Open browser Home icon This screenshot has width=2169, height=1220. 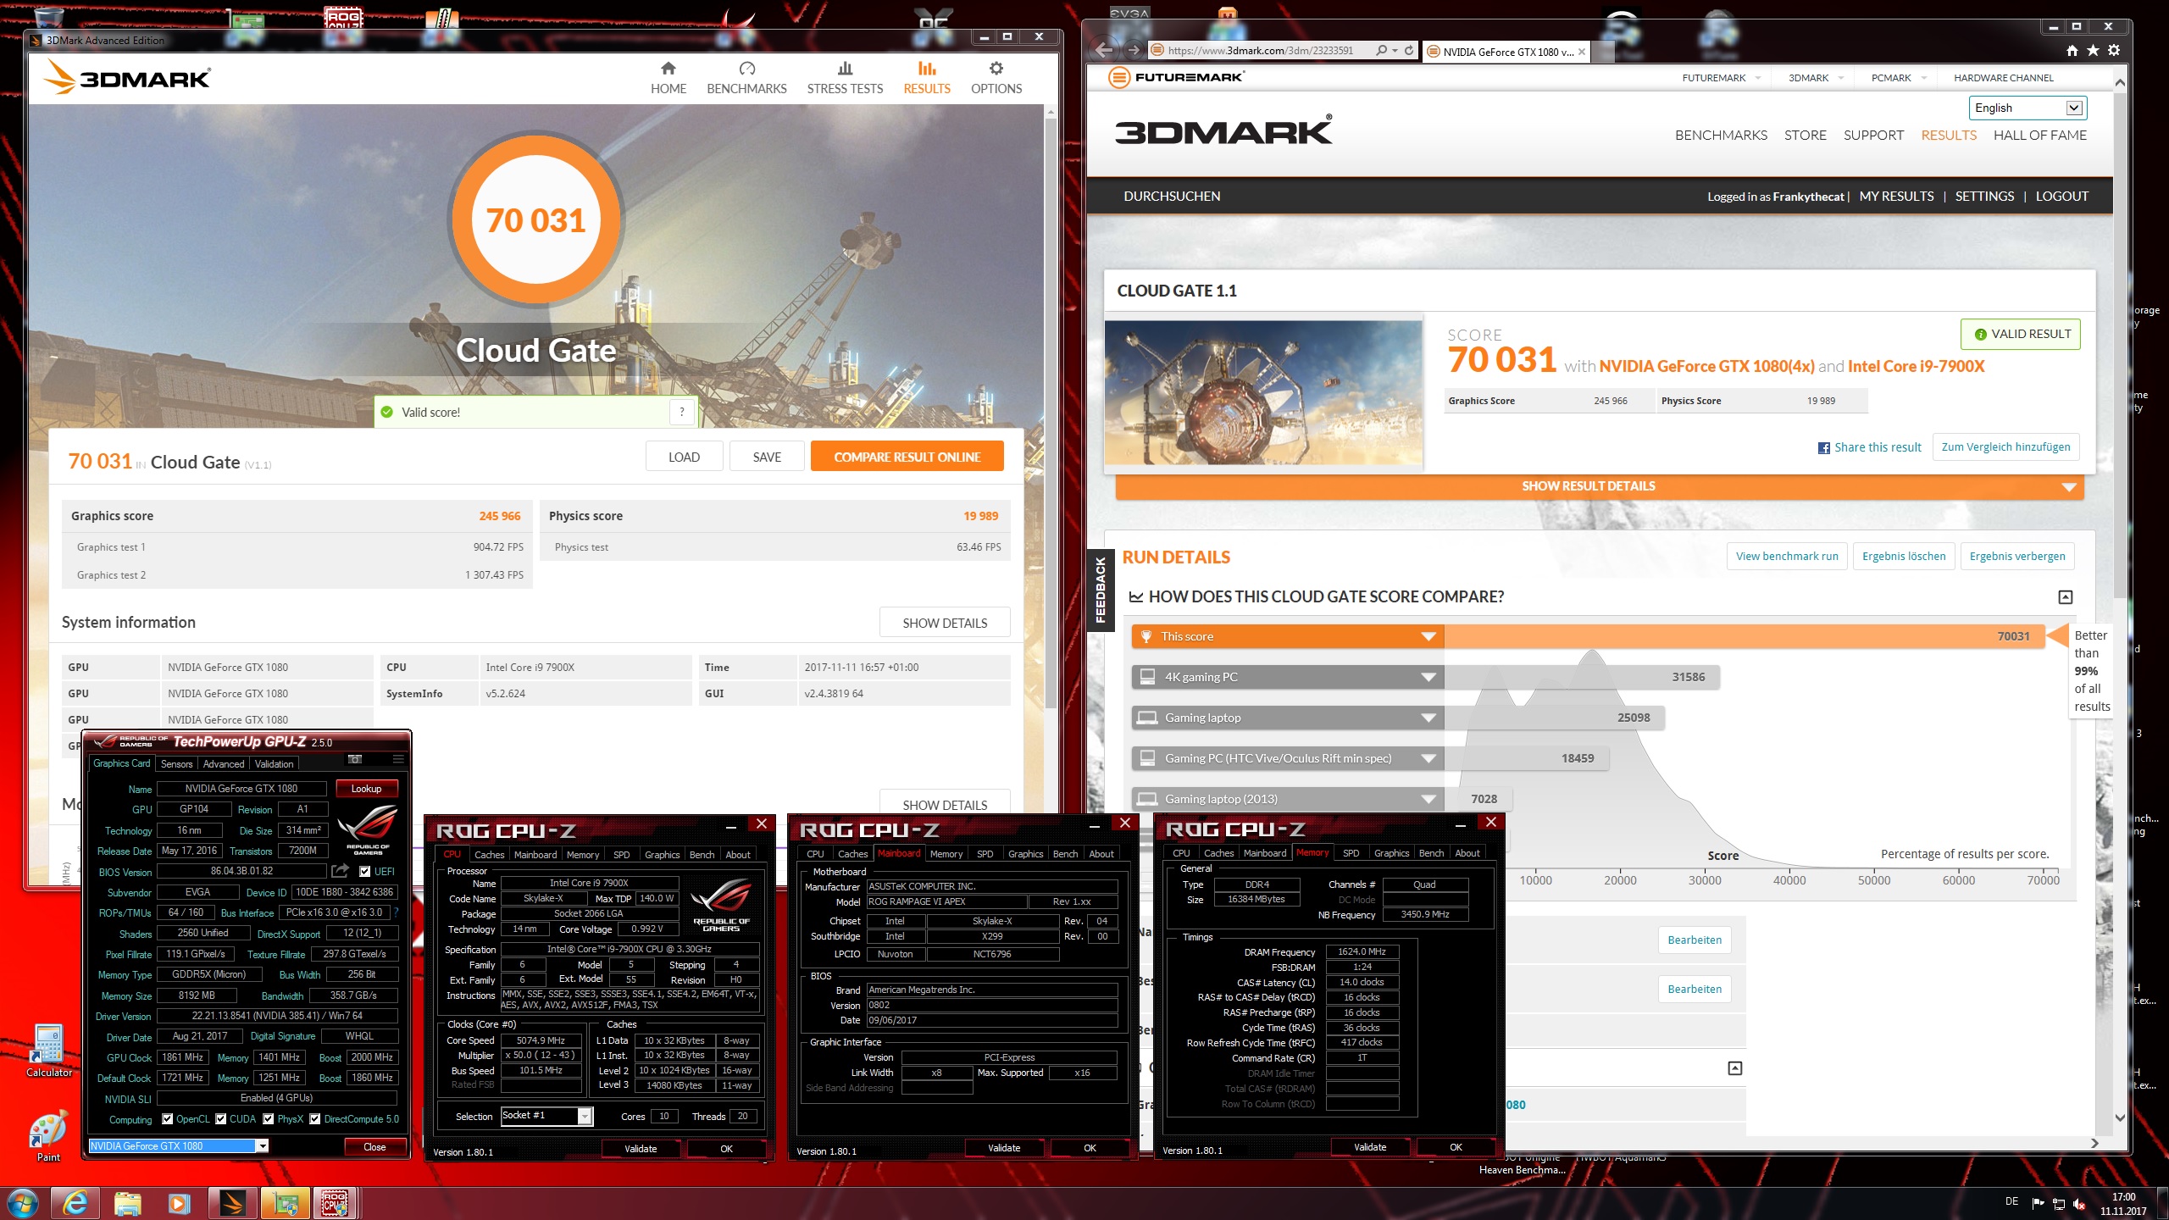click(2072, 51)
